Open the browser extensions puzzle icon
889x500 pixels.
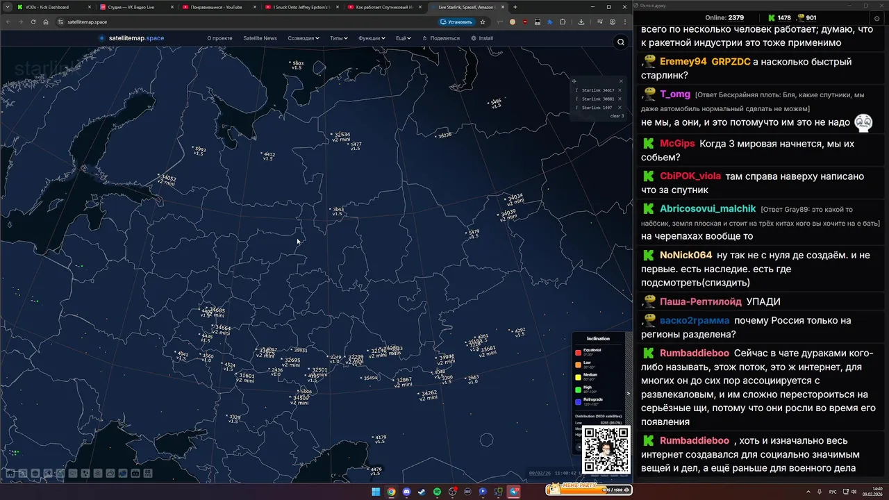tap(563, 22)
